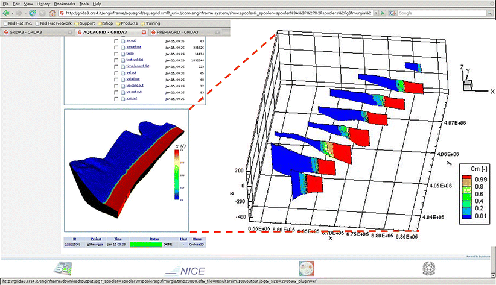This screenshot has width=496, height=285.
Task: Click the browser Back arrow button
Action: [x=5, y=13]
